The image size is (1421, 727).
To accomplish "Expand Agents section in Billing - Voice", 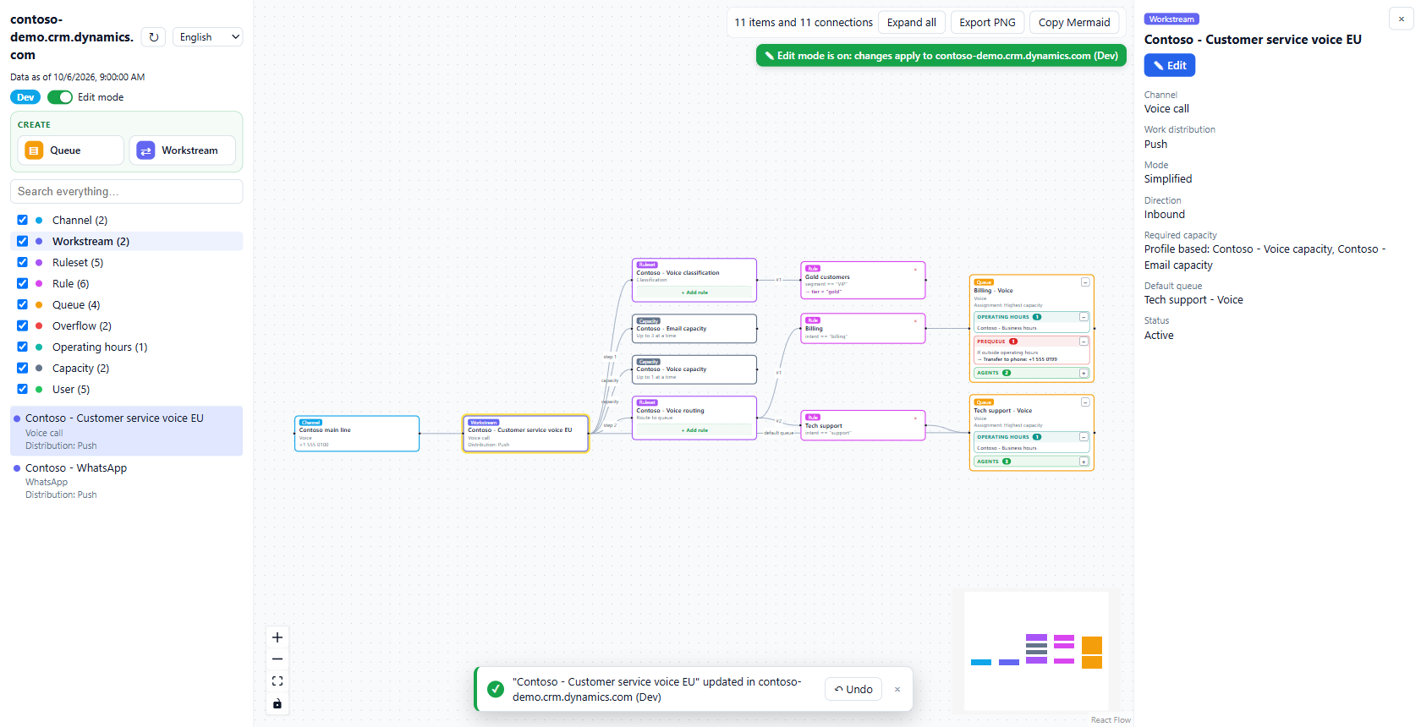I will click(1084, 373).
